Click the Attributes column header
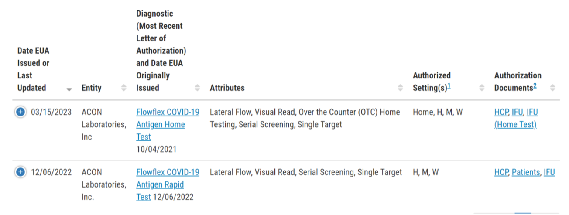Screen dimensions: 569x215 click(x=227, y=88)
